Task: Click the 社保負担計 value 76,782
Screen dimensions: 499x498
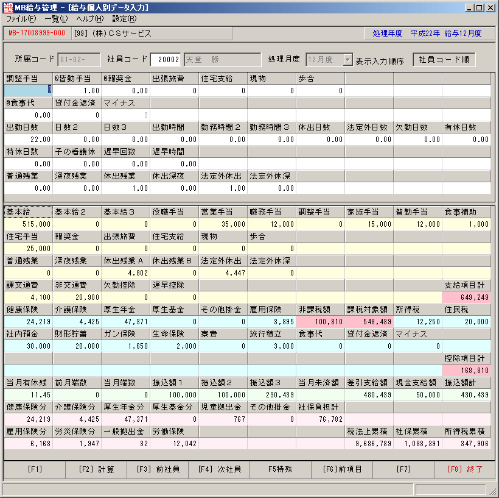Action: tap(321, 419)
